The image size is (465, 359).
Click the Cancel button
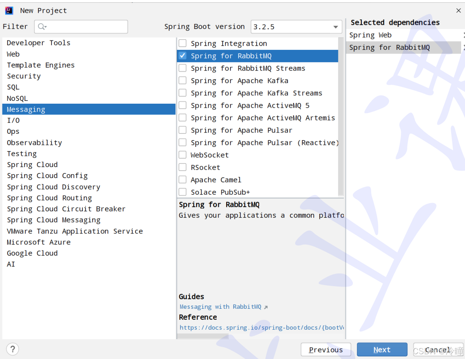[x=438, y=350]
